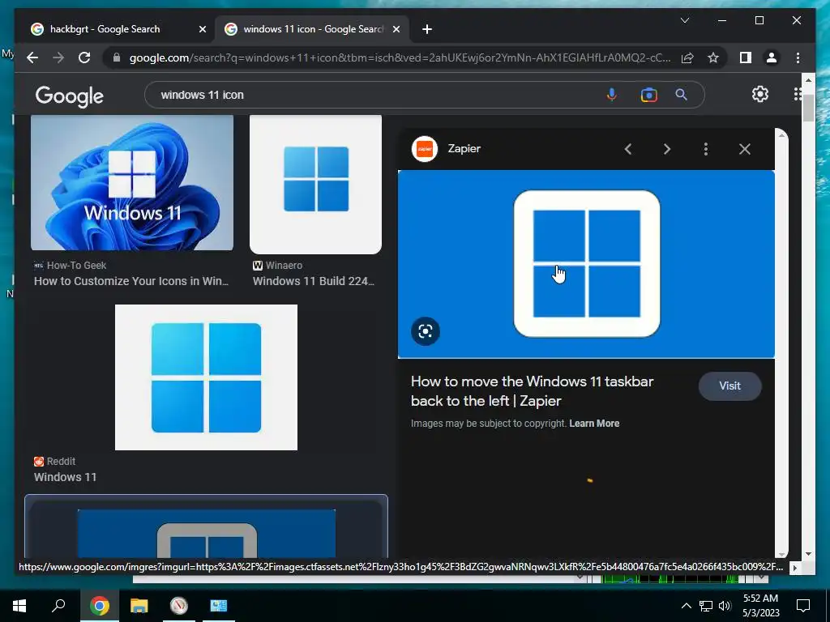Open the Windows Start menu
This screenshot has width=830, height=622.
[19, 606]
